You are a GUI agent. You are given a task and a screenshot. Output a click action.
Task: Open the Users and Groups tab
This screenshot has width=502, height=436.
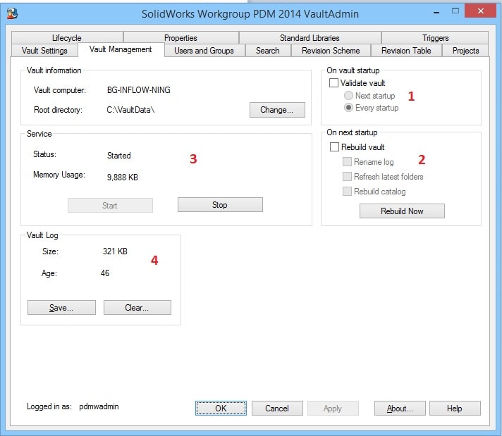click(x=204, y=51)
